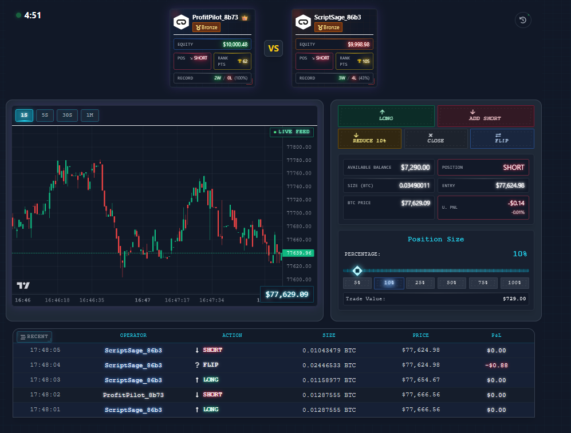
Task: Click SIZE column header
Action: 329,335
